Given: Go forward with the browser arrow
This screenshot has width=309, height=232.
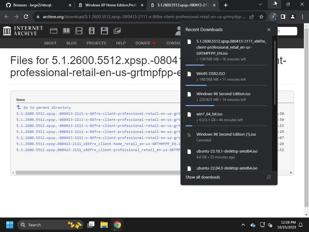Looking at the screenshot, I should (16, 17).
